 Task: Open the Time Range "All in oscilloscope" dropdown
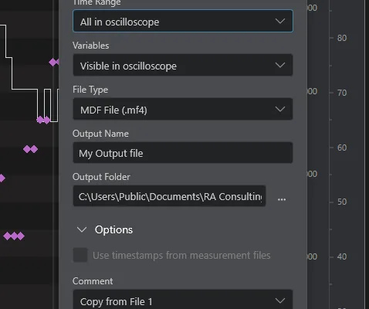coord(183,21)
